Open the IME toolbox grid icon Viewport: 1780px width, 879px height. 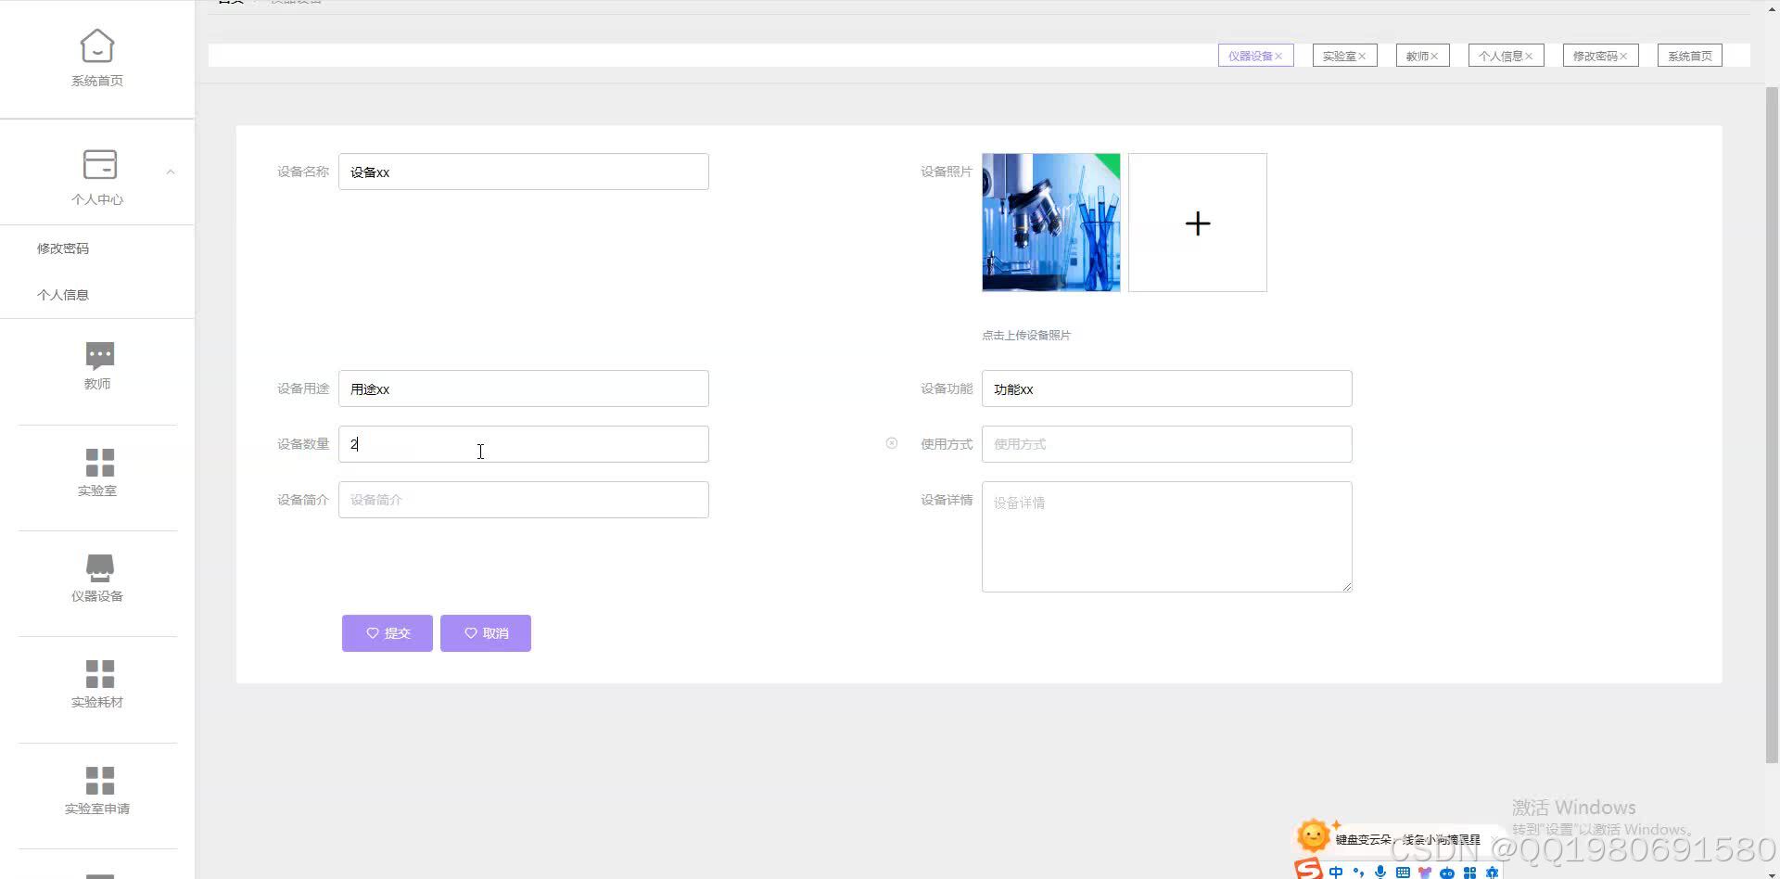(x=1469, y=872)
